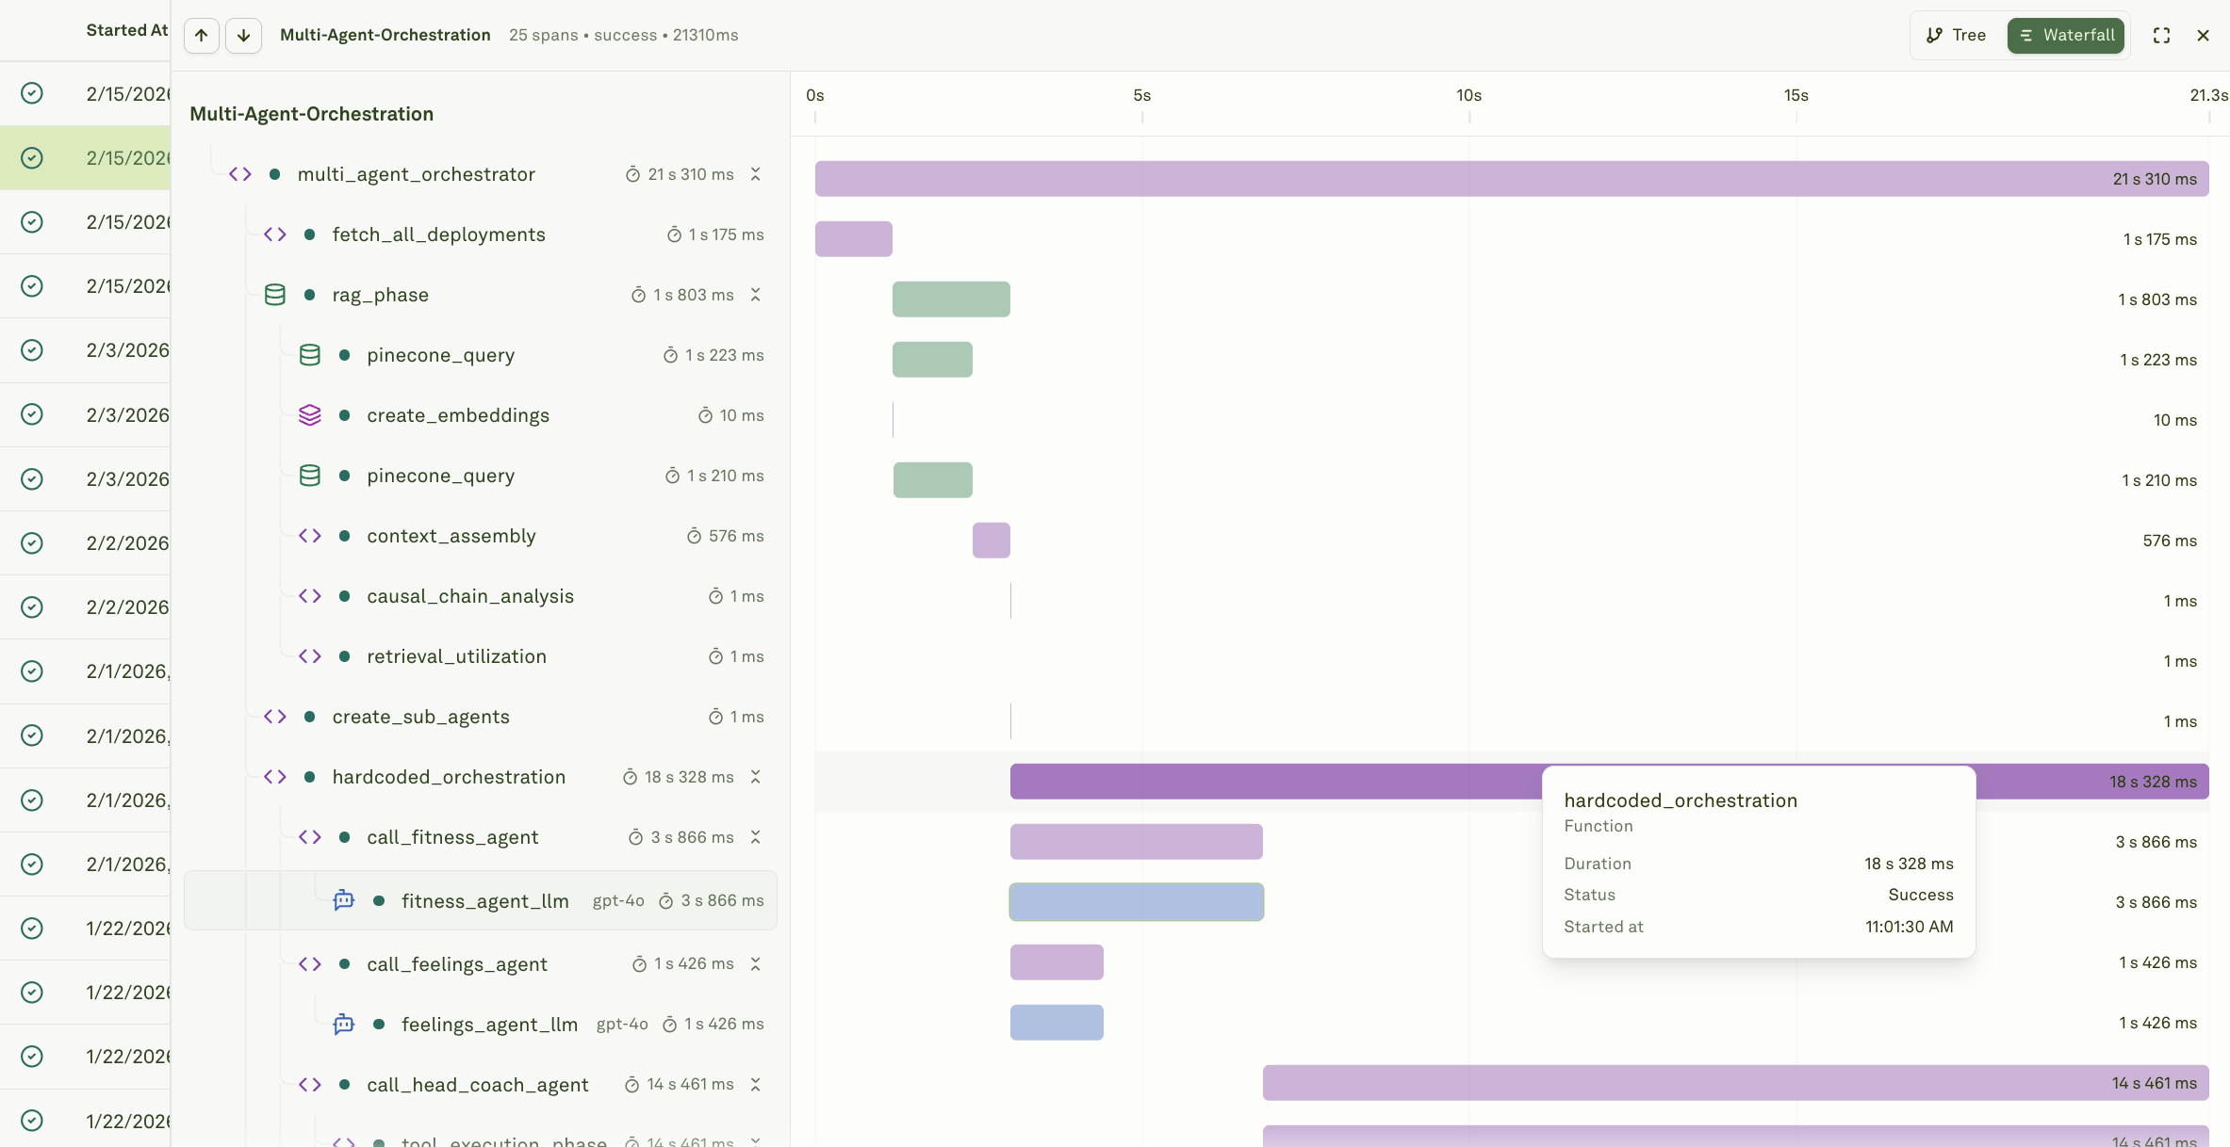Collapse the call_fitness_agent span

click(x=756, y=837)
